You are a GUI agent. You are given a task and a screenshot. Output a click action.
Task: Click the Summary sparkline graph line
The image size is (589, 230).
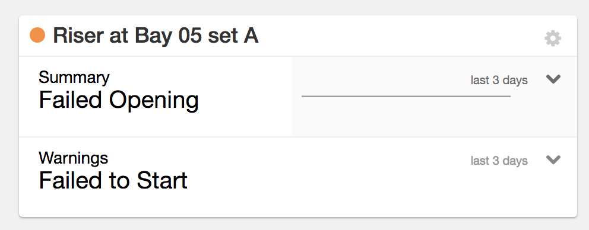click(x=406, y=97)
